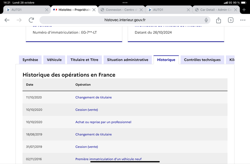Open the Titulaire et Titre tab
Screen dimensions: 250x164
click(84, 60)
